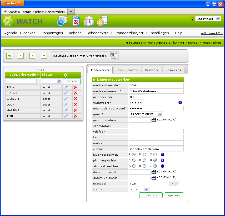The image size is (225, 216).
Task: Open a new browser tab
Action: [x=71, y=12]
